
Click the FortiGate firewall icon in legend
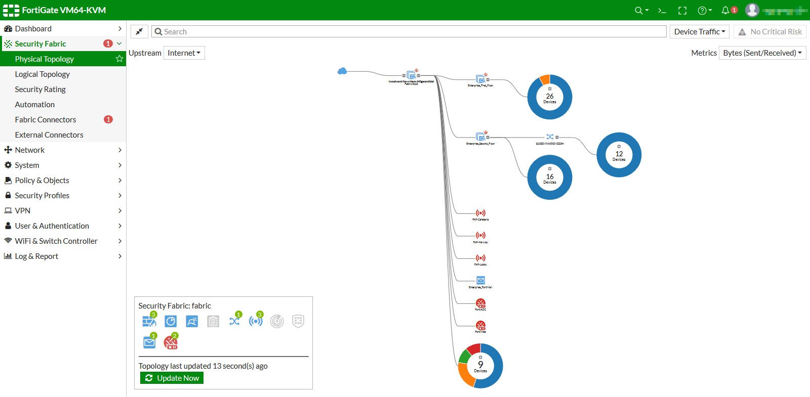149,321
